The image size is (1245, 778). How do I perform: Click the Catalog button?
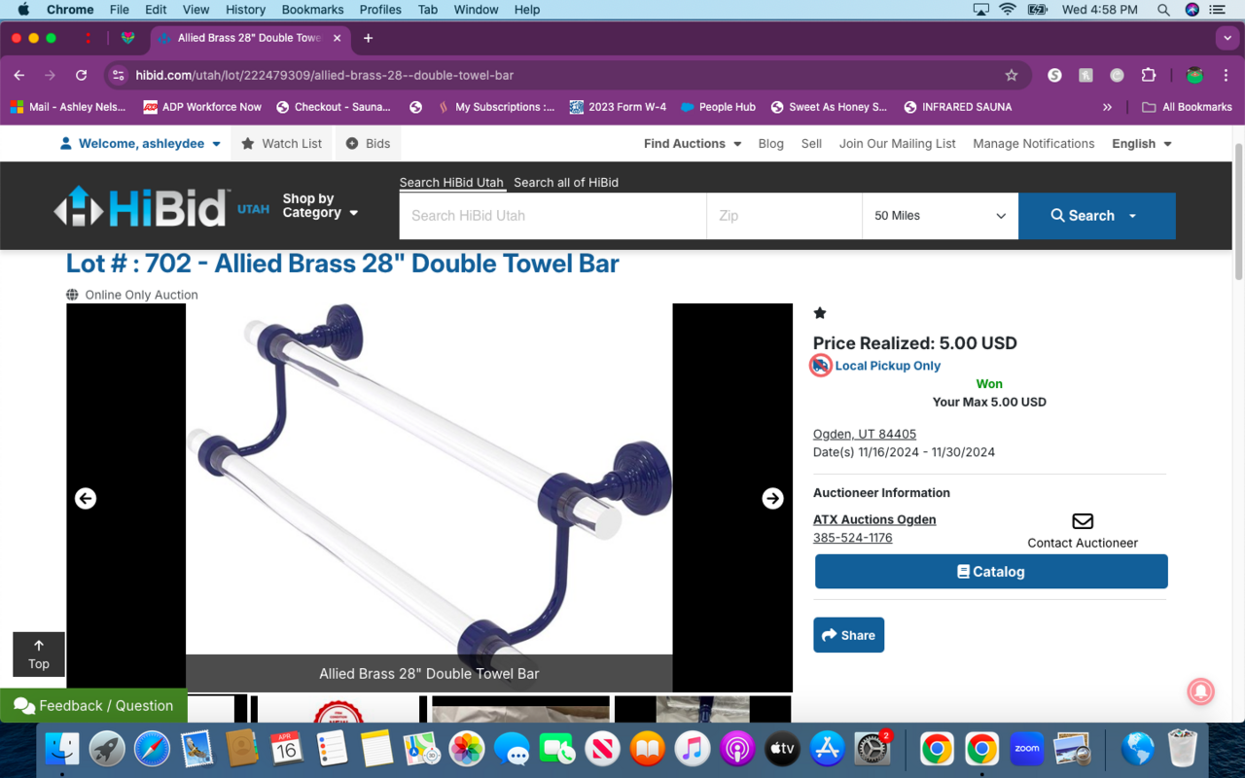[990, 571]
